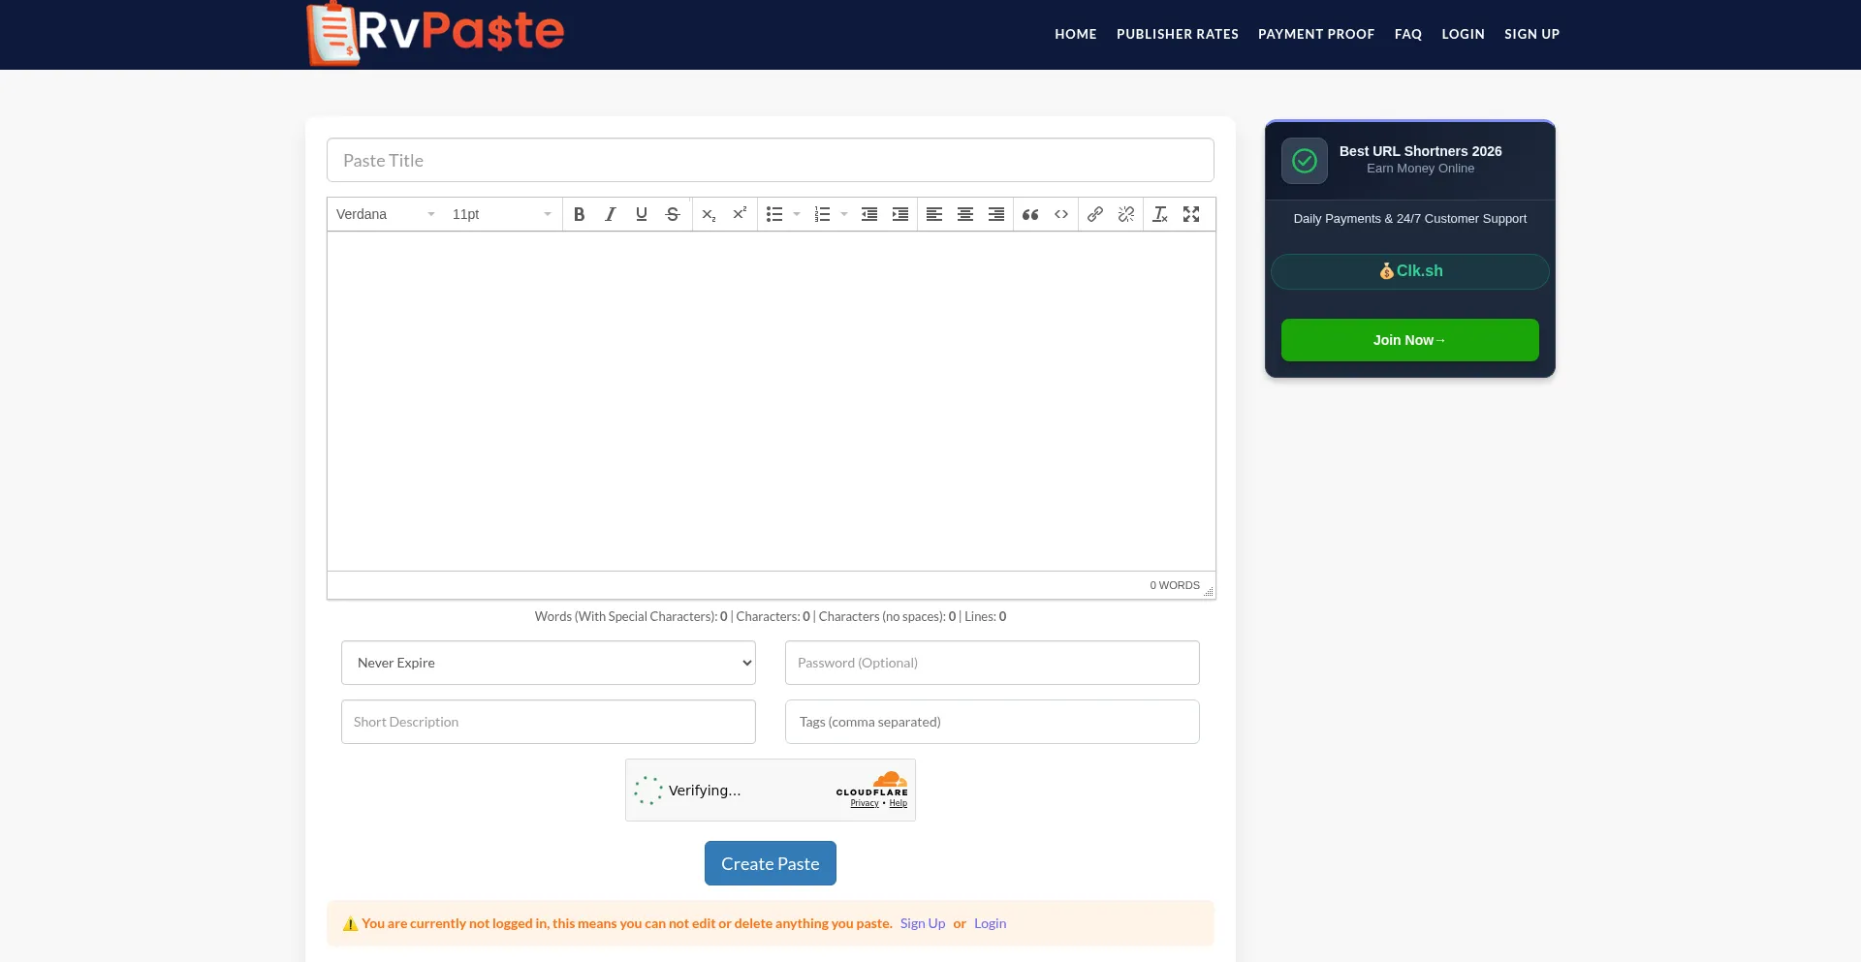Remove link with unlink icon
The image size is (1861, 962).
coord(1126,214)
